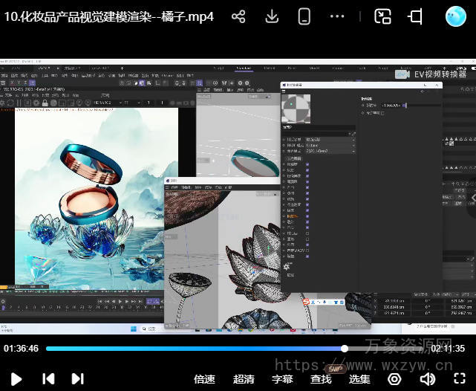The width and height of the screenshot is (476, 391).
Task: Download the video using the download icon
Action: tap(272, 16)
